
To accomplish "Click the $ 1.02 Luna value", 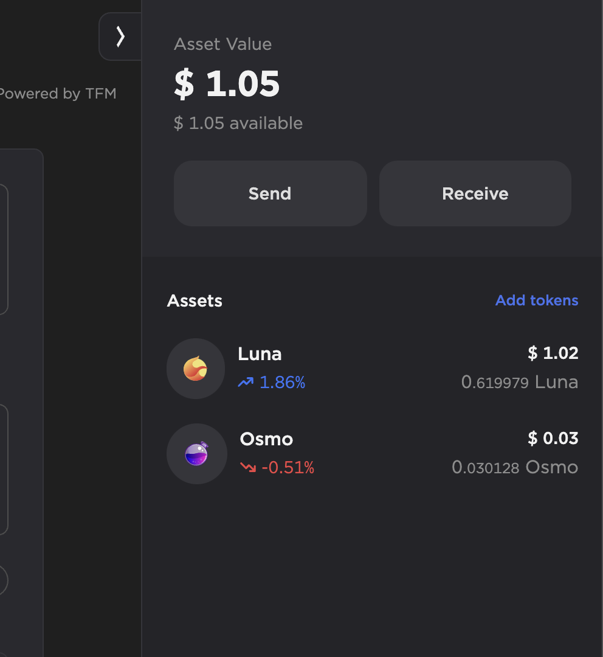I will tap(553, 353).
